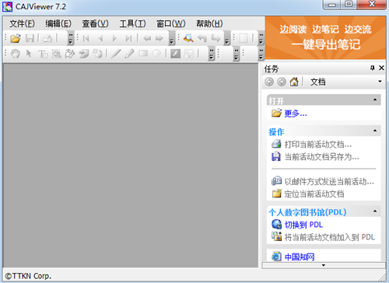Close the 任务 task pane
The width and height of the screenshot is (389, 283).
[x=381, y=68]
